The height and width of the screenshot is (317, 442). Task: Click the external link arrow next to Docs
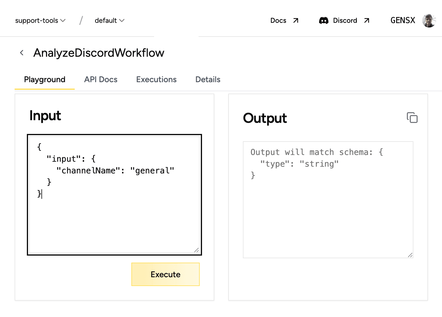[296, 20]
